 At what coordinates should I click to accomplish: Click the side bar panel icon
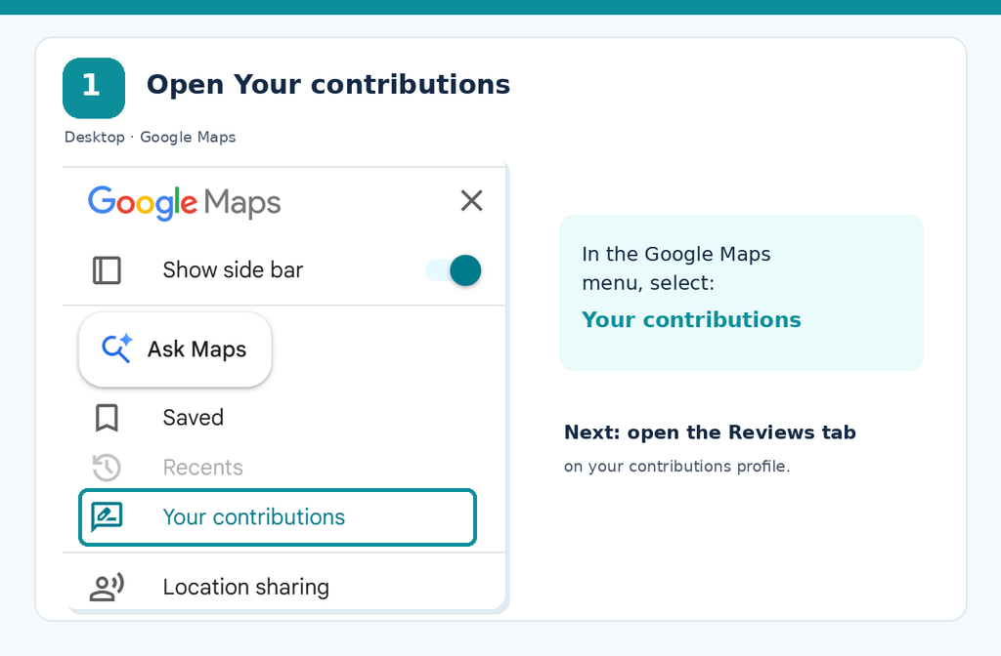click(107, 270)
